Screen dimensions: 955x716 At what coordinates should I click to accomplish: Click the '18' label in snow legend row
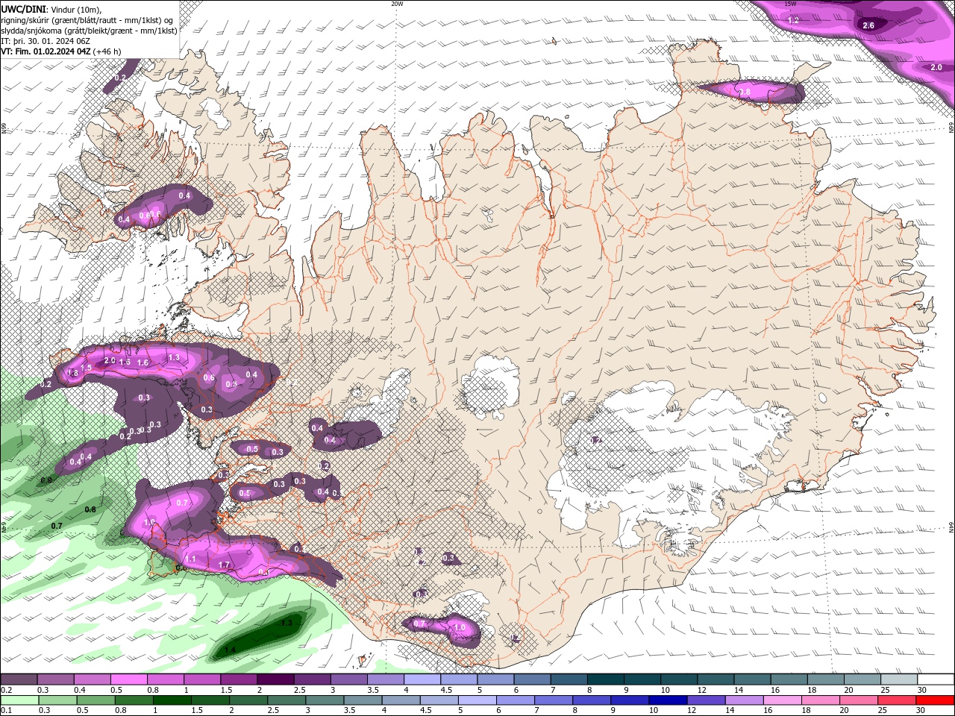coord(811,690)
